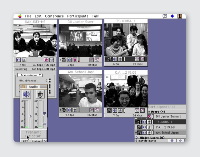Screen dimensions: 200x157
Task: Open the Participants menu
Action: [78, 16]
